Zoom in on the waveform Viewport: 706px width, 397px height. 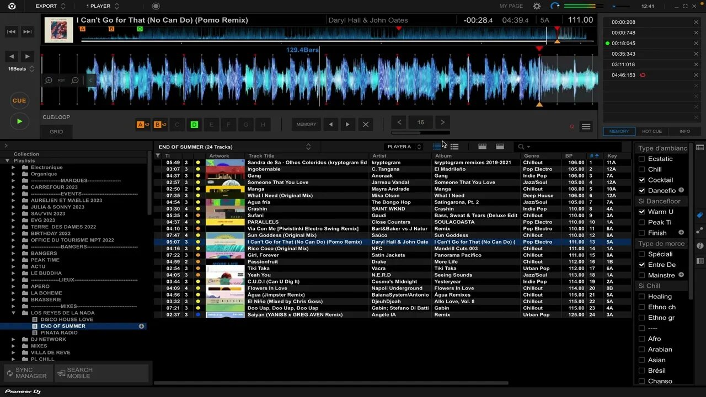point(49,81)
